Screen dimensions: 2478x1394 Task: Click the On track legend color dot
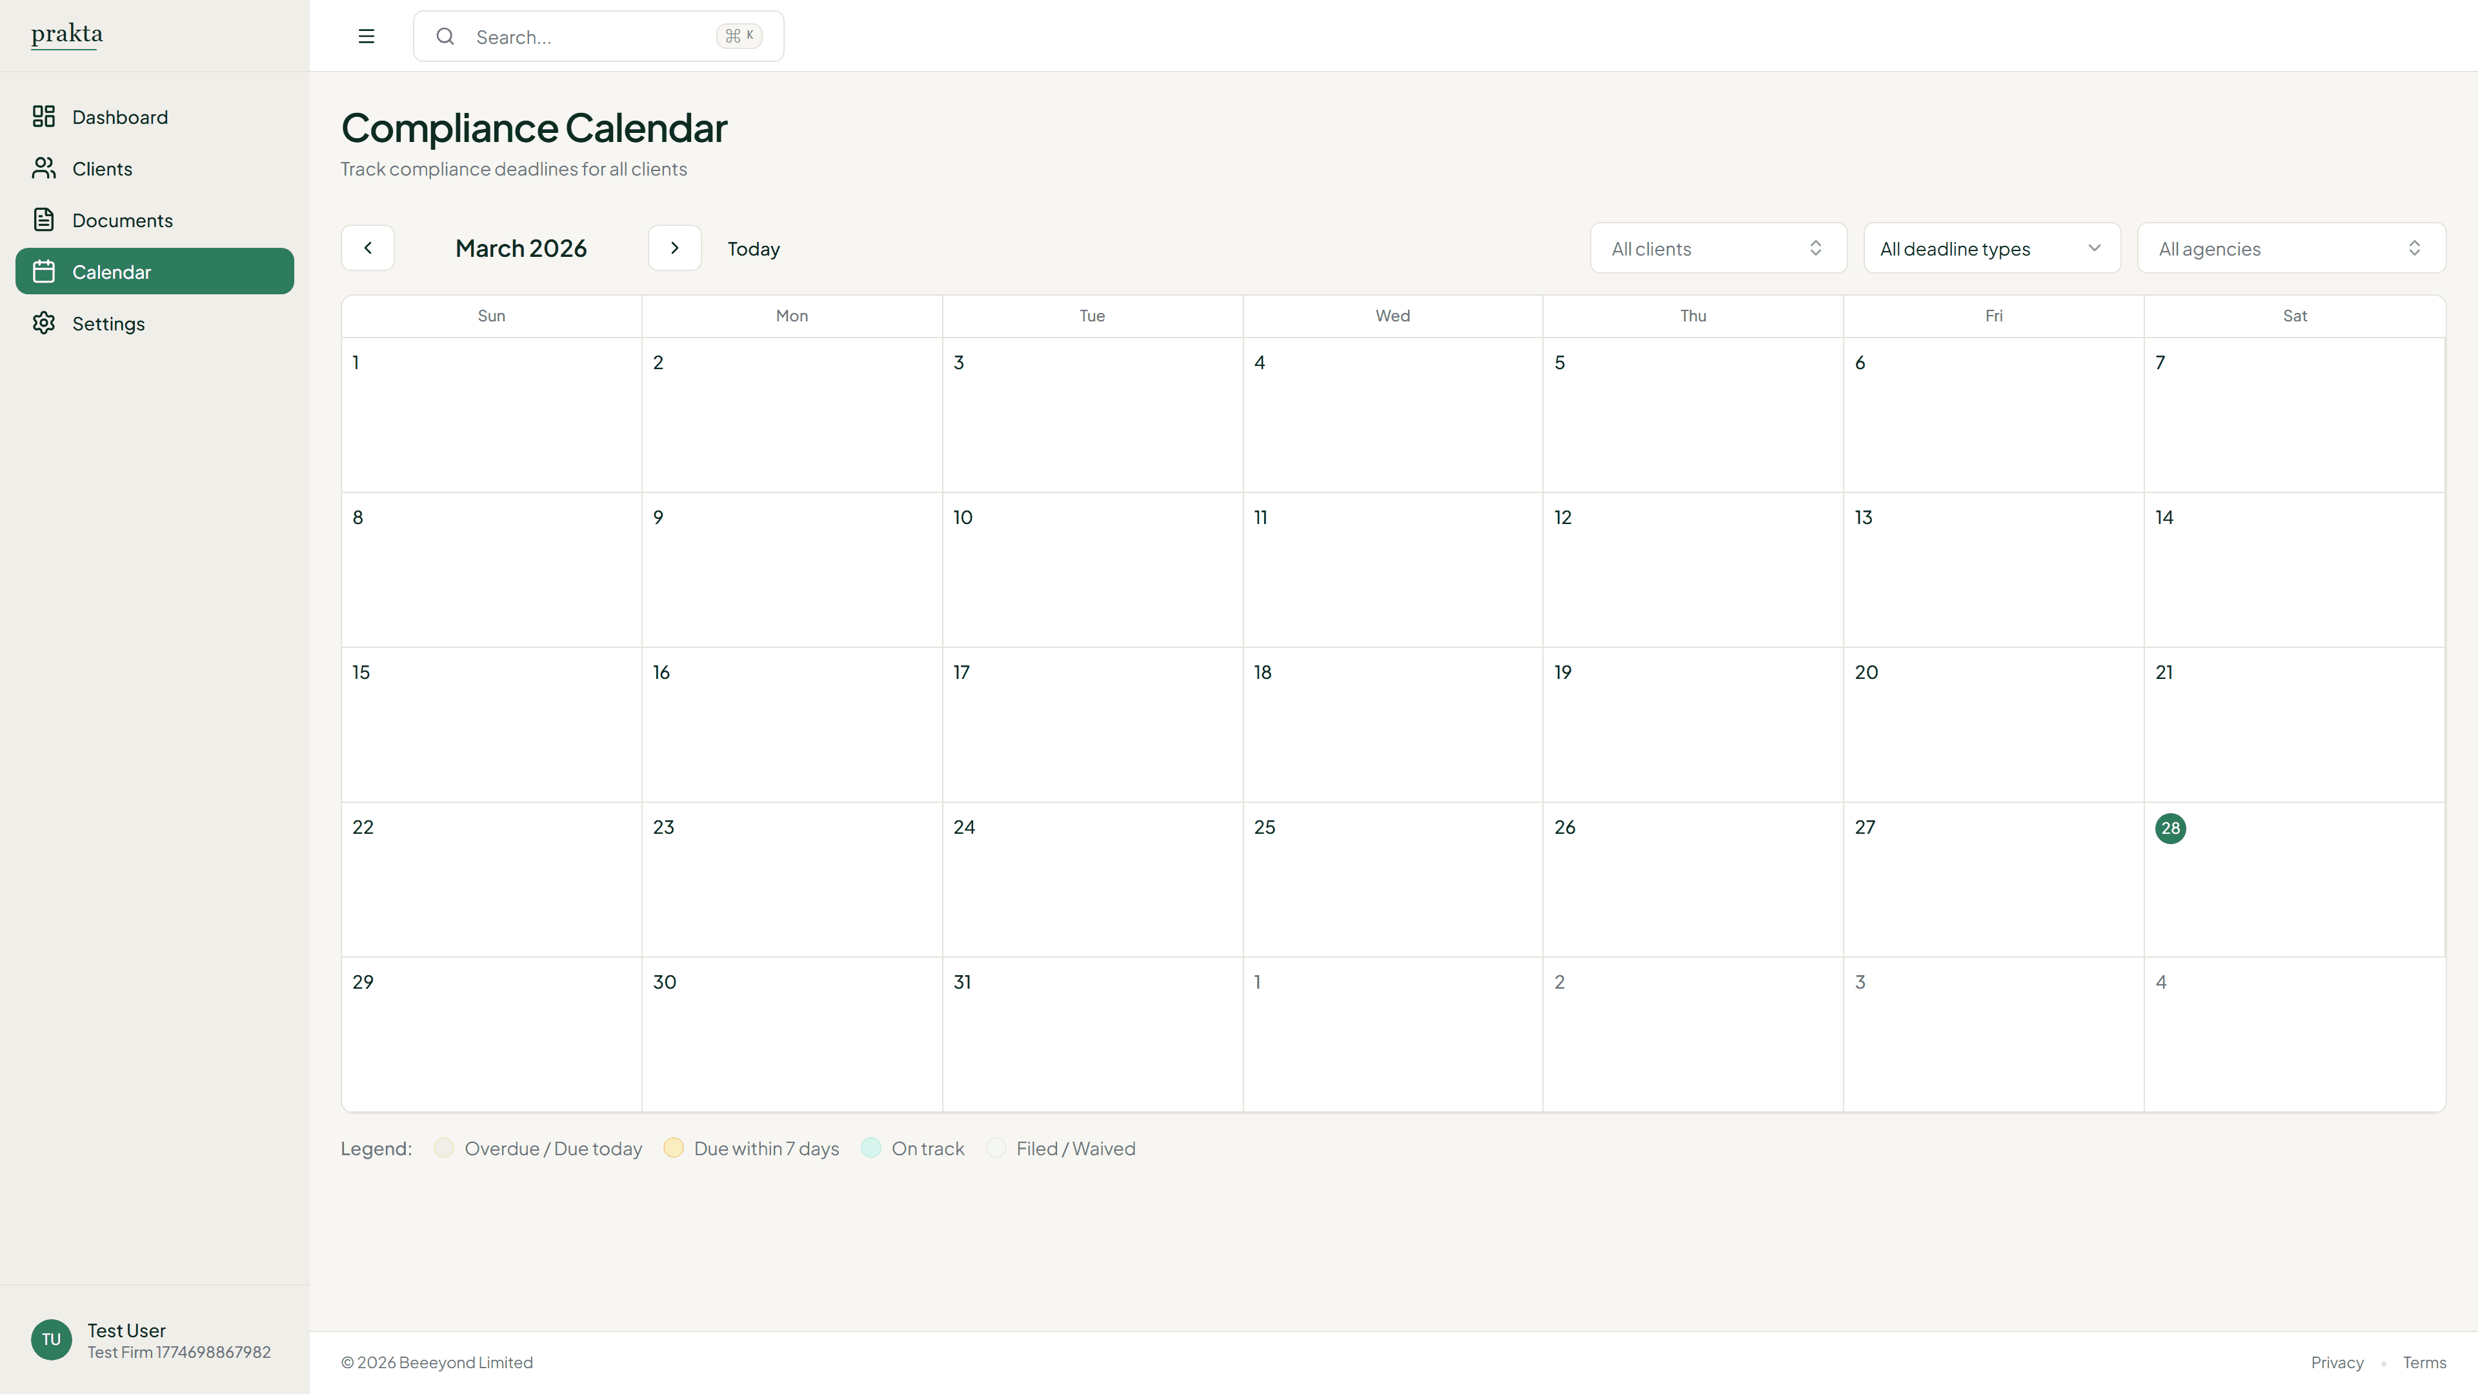coord(872,1147)
